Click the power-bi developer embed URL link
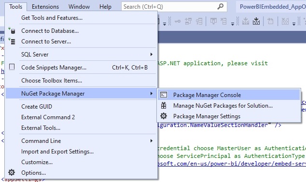 pos(232,164)
